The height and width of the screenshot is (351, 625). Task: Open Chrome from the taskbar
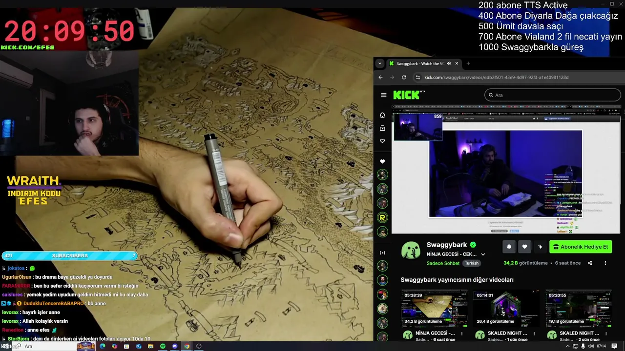(x=187, y=346)
